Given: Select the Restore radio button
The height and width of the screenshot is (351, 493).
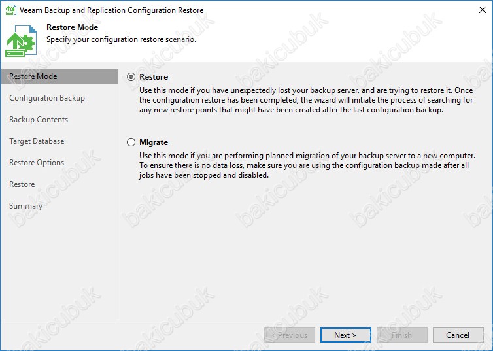Looking at the screenshot, I should tap(131, 77).
